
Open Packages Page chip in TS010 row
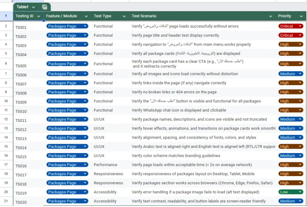coord(67,110)
